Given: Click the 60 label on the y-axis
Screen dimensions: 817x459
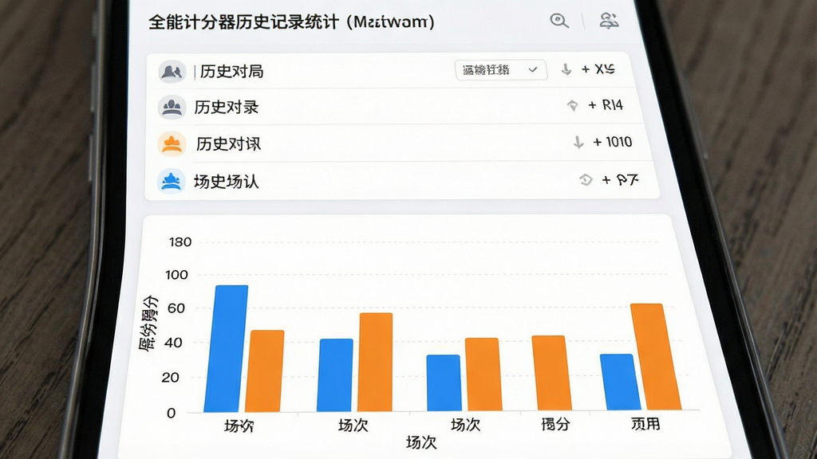Looking at the screenshot, I should pos(176,308).
